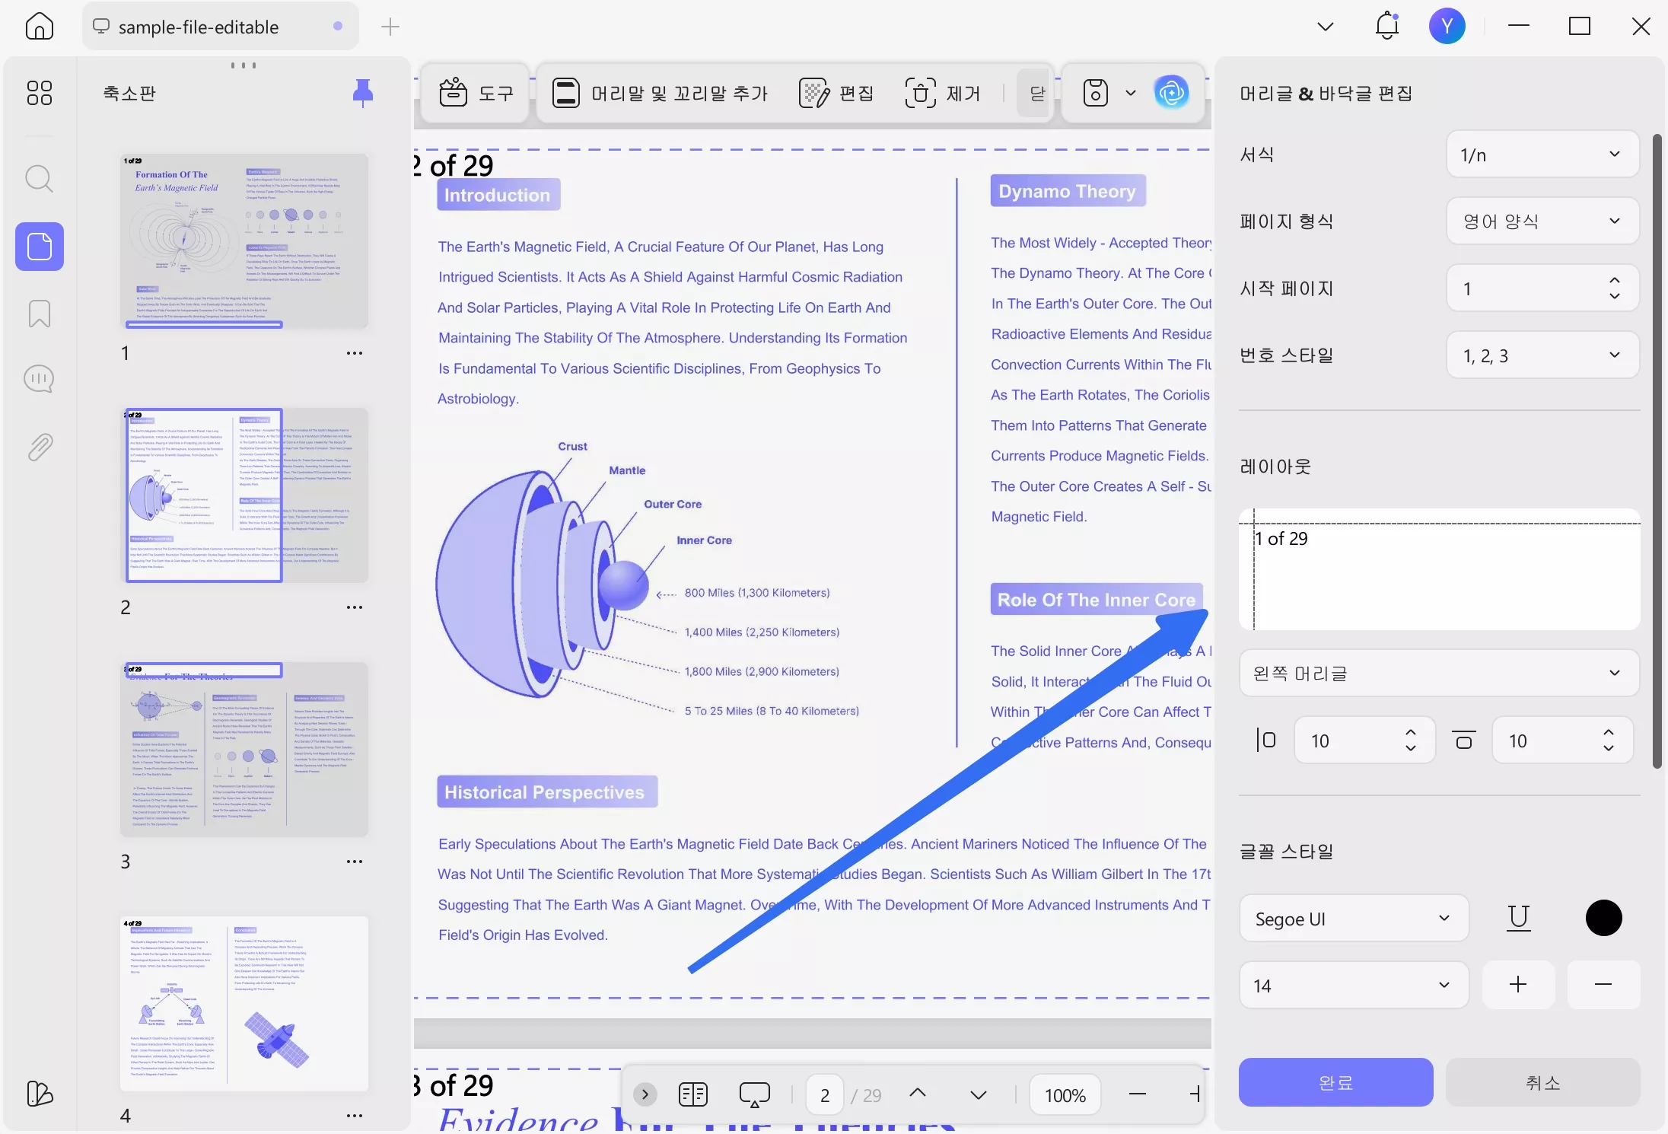Image resolution: width=1668 pixels, height=1134 pixels.
Task: Pin the 축소판 thumbnail panel
Action: tap(363, 93)
